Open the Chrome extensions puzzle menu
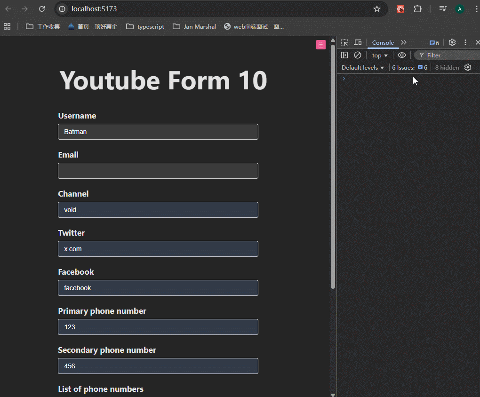The height and width of the screenshot is (397, 480). [417, 9]
